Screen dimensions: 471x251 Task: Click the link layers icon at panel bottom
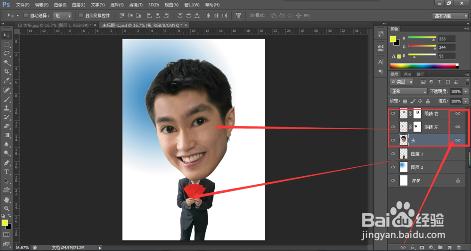click(x=403, y=247)
